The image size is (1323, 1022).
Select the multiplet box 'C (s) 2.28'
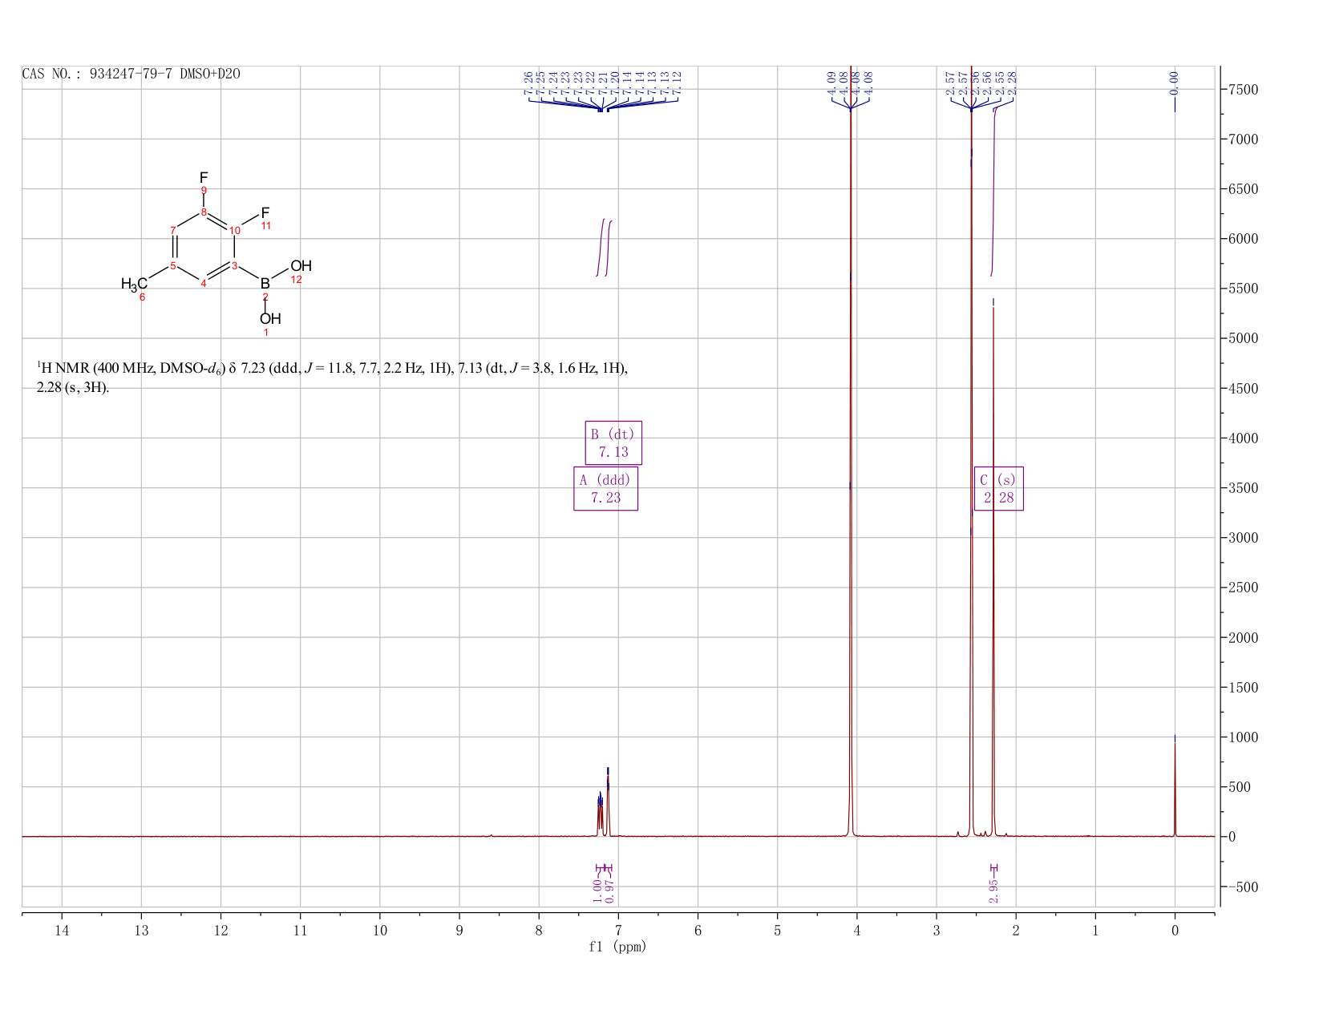(x=999, y=488)
